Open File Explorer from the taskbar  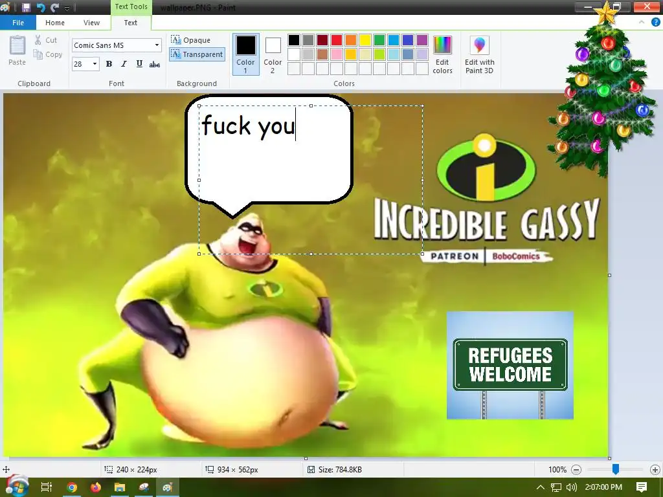[120, 487]
